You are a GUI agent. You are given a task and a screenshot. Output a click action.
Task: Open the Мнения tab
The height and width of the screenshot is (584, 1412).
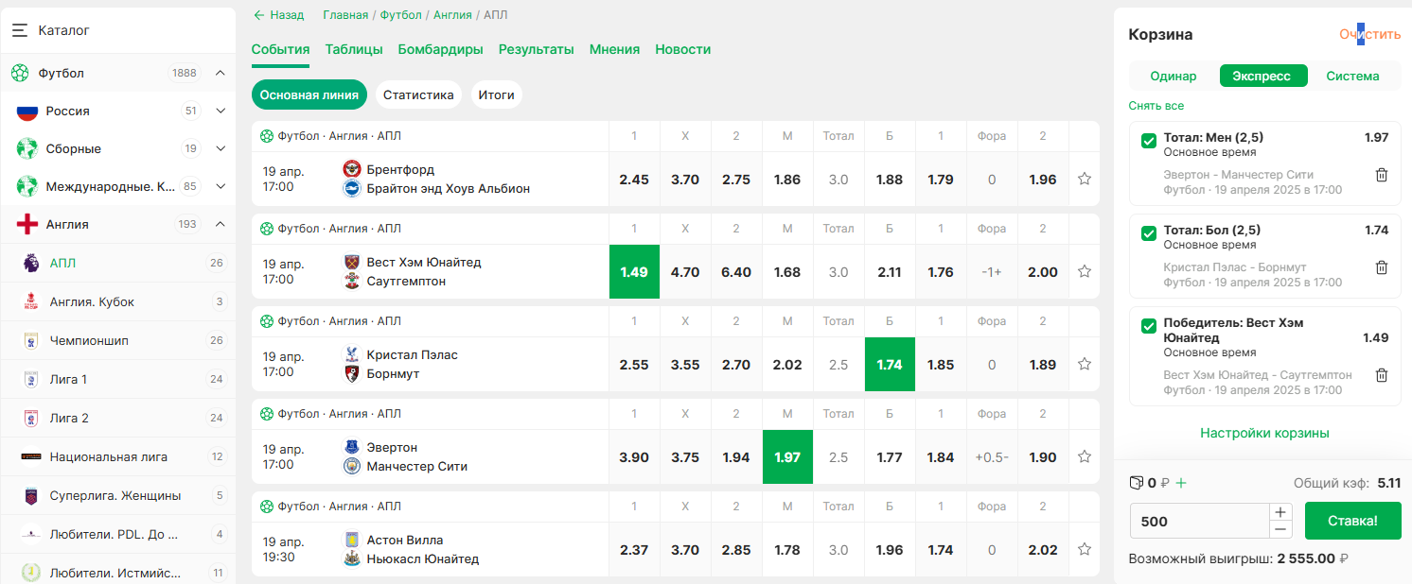click(x=614, y=49)
